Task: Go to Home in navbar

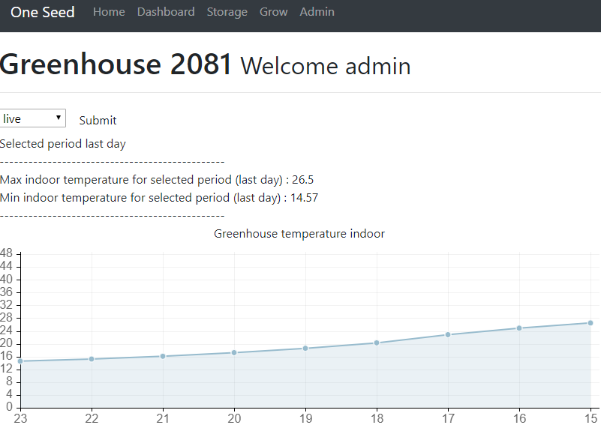Action: 109,12
